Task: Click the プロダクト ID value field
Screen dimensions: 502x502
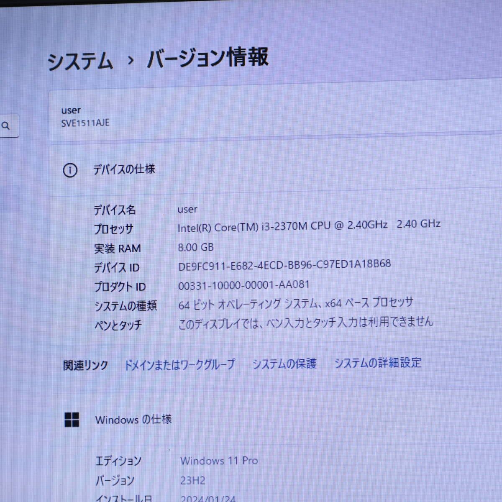Action: click(243, 284)
